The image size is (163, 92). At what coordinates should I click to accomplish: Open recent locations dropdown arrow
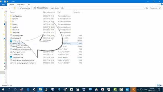tap(9, 8)
